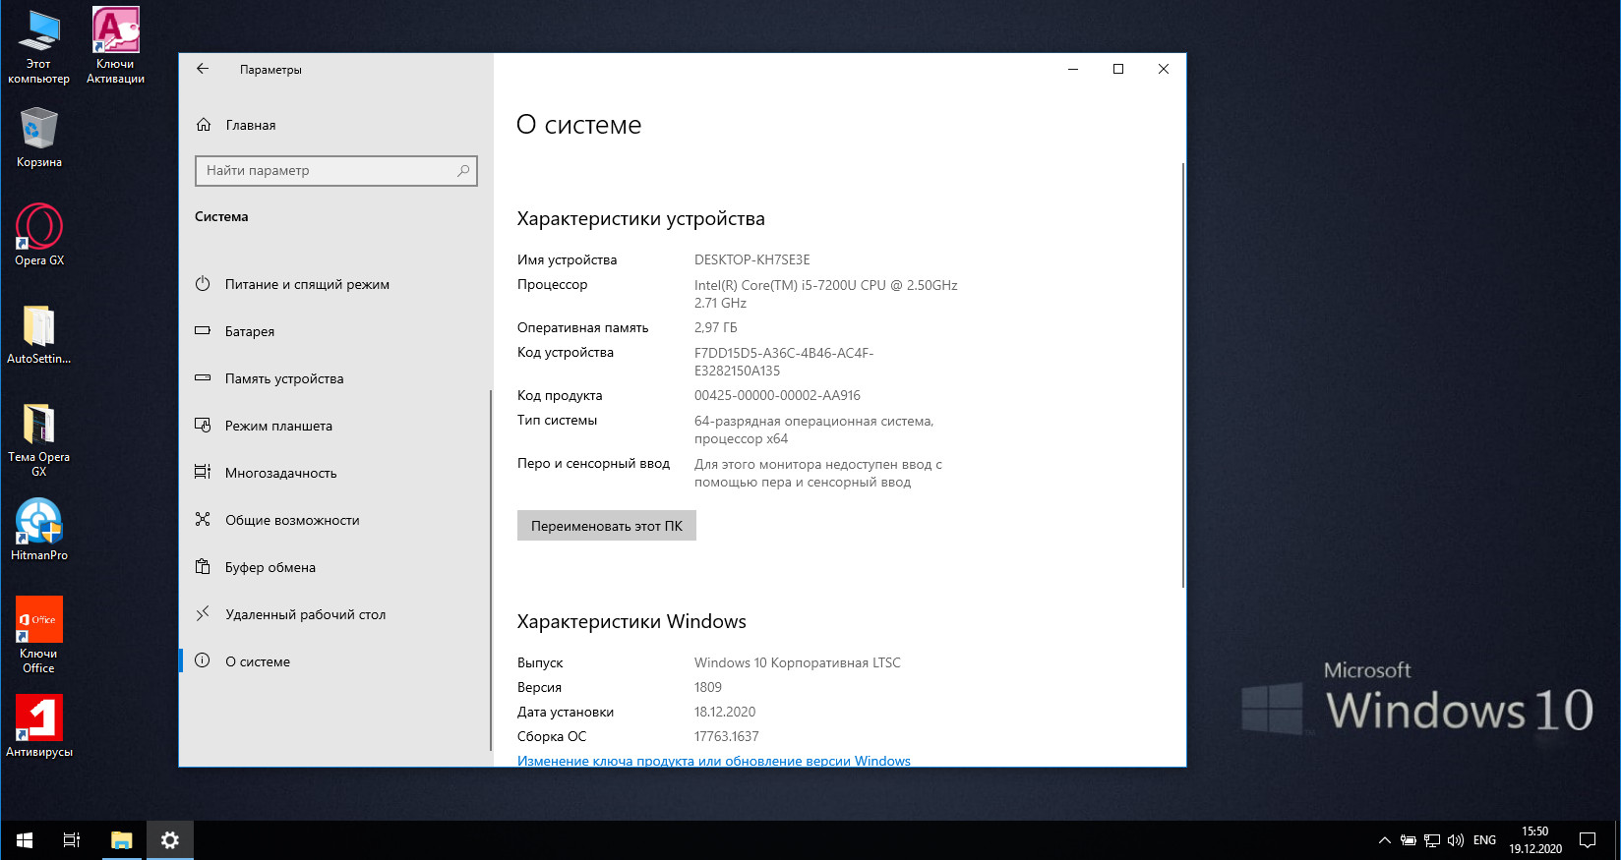Open Ключи Активации desktop shortcut
Screen dimensions: 1621x860
[115, 46]
